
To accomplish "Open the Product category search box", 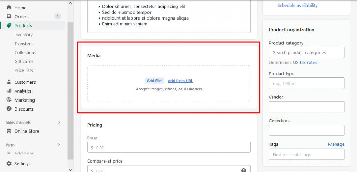I will pyautogui.click(x=306, y=52).
